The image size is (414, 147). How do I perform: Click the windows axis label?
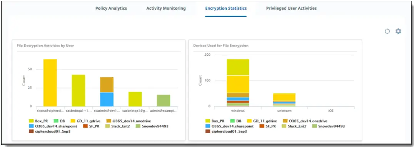pos(238,111)
